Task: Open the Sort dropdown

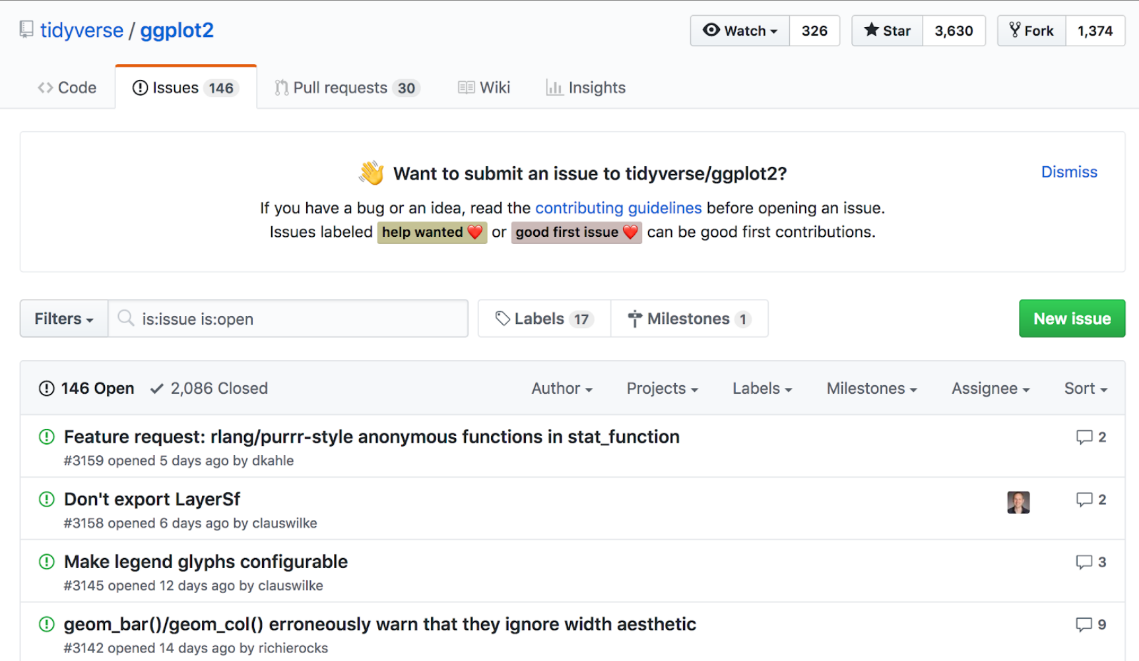Action: tap(1086, 389)
